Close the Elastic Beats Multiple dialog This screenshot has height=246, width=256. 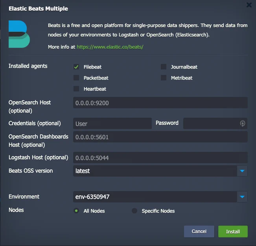pyautogui.click(x=249, y=5)
